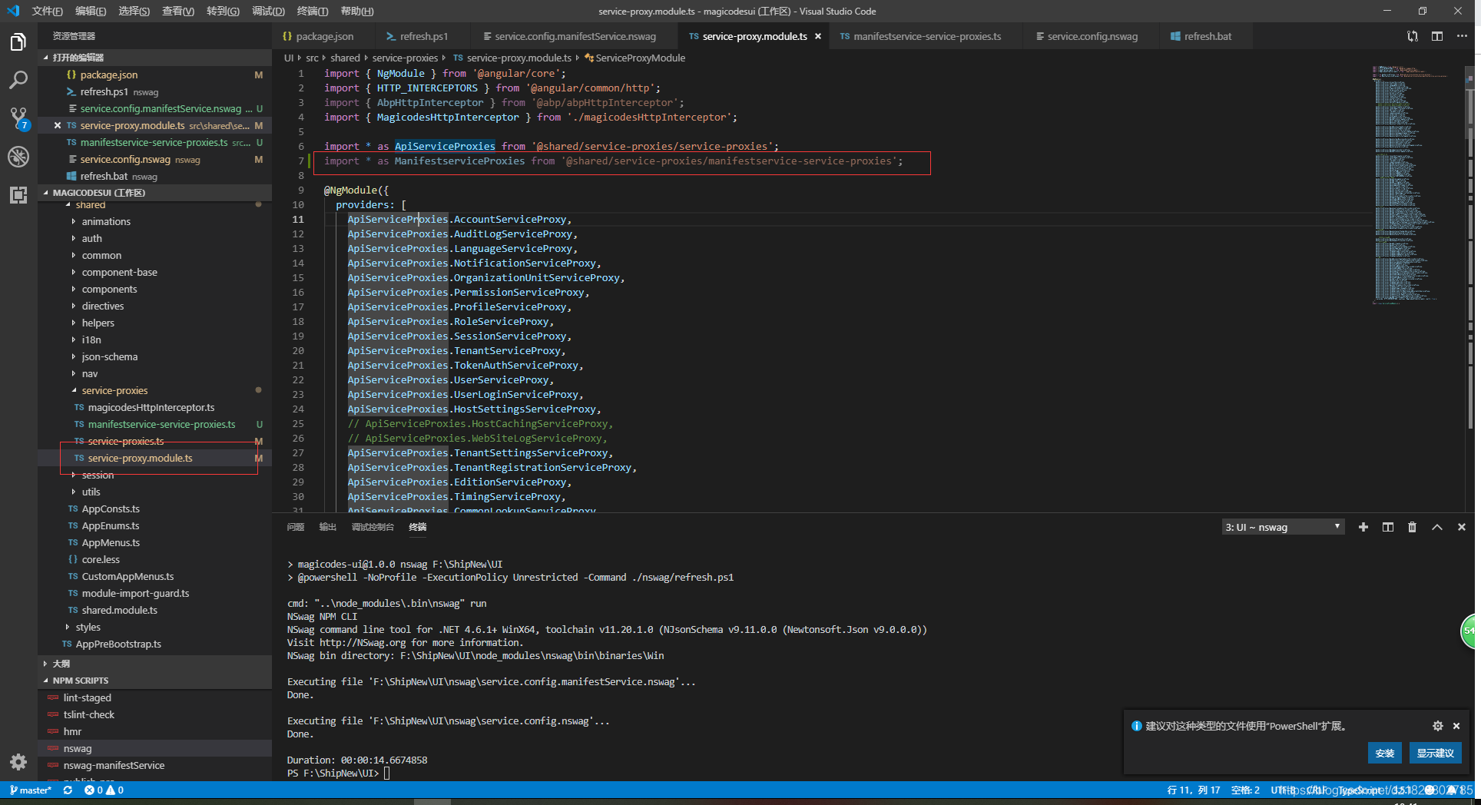This screenshot has width=1481, height=805.
Task: Open the editor More Actions ellipsis
Action: [x=1462, y=36]
